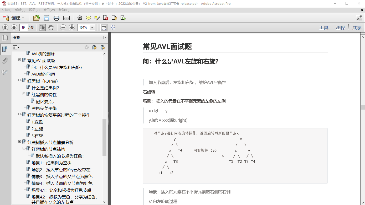
Task: Click the greyed delete bookmark icon
Action: [86, 47]
